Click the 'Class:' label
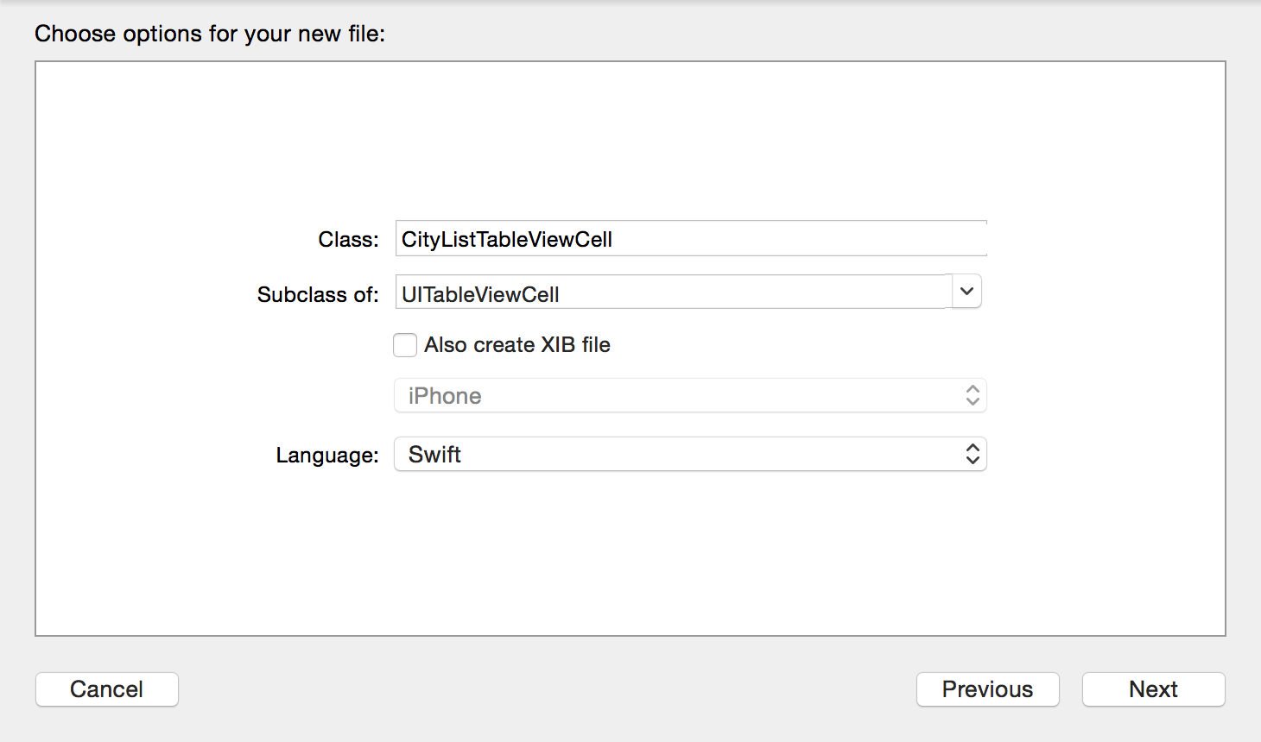The image size is (1261, 742). click(348, 240)
